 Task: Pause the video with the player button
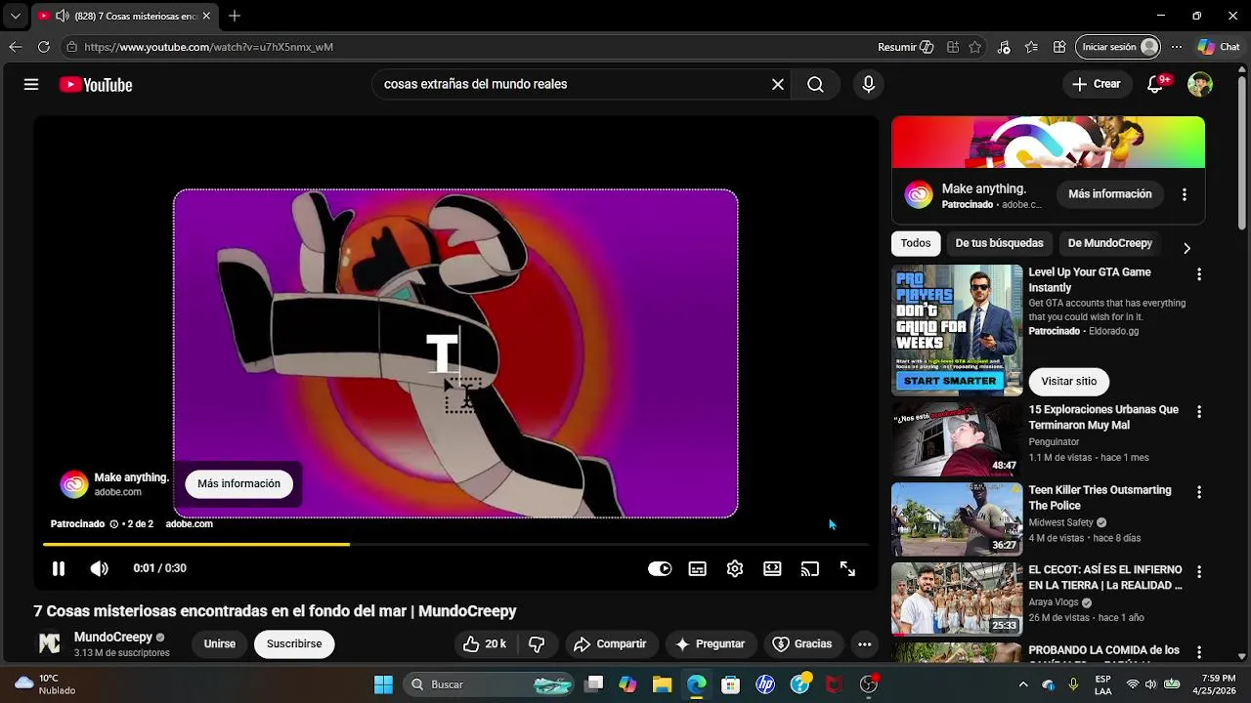[x=59, y=568]
